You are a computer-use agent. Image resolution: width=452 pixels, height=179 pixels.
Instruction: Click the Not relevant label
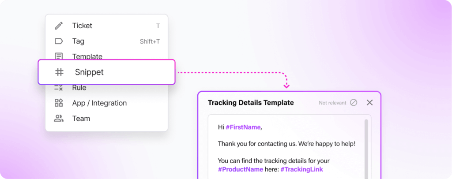332,103
